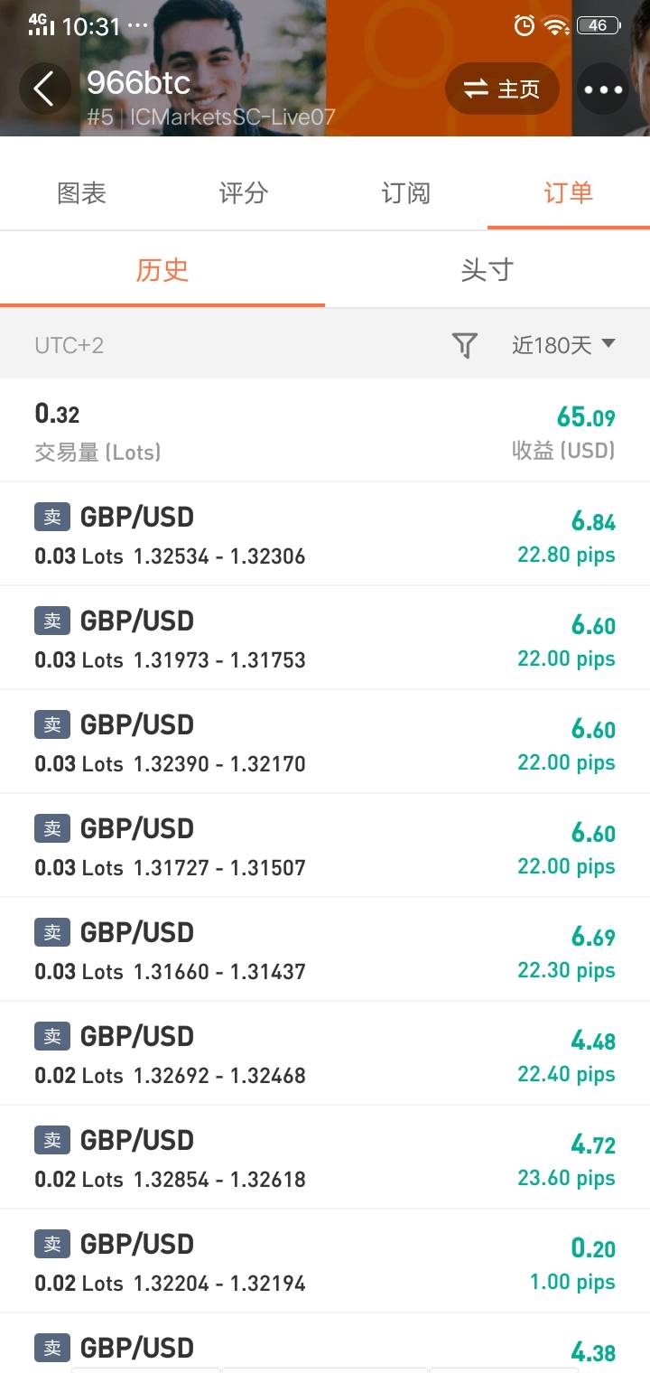This screenshot has width=650, height=1373.
Task: Tap sell badge on 6.84 USD order
Action: click(52, 517)
